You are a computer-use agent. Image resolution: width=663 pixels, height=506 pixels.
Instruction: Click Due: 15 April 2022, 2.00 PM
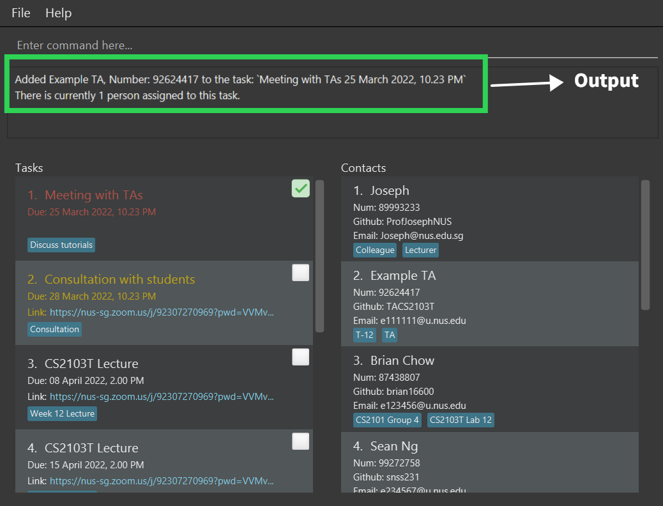(x=86, y=465)
